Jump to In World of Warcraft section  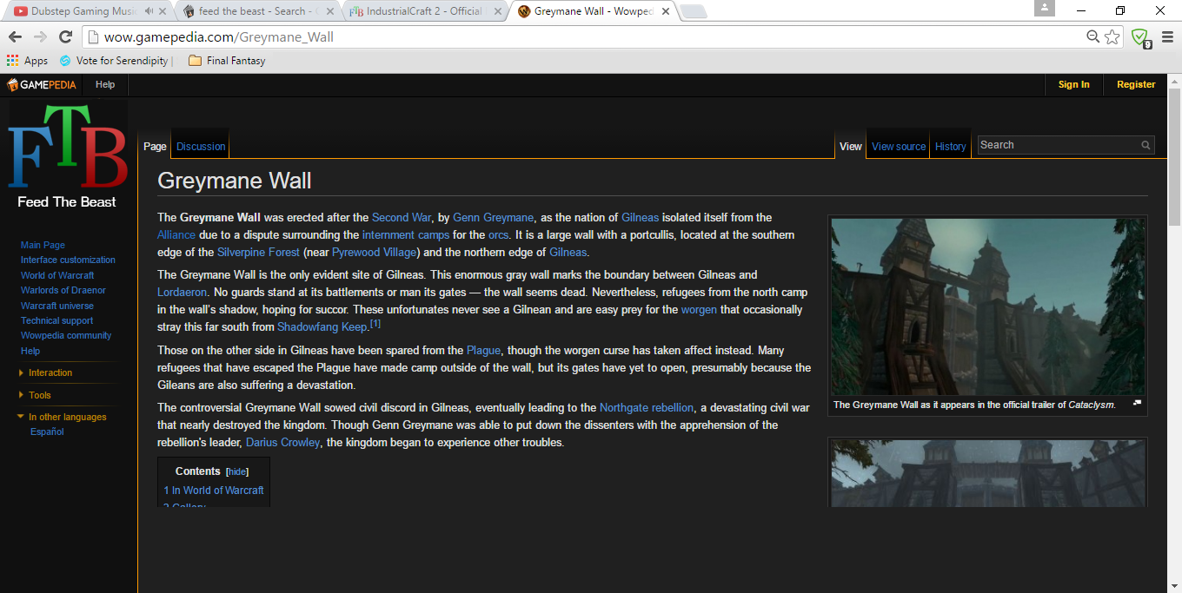pos(214,490)
